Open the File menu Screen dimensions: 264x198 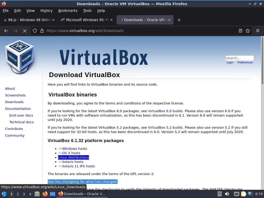coord(6,11)
